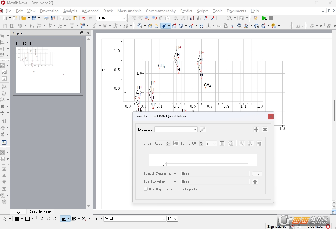Click the subscript X formatting icon
The width and height of the screenshot is (336, 229).
84,219
